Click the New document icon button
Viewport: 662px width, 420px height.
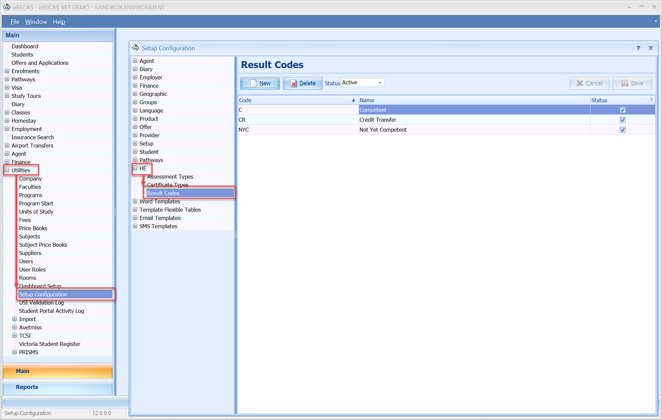[x=254, y=83]
